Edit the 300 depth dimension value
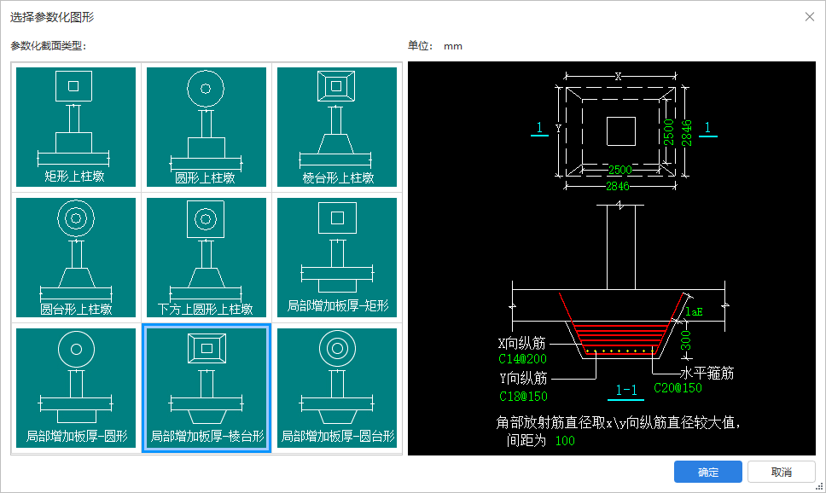 click(x=686, y=341)
